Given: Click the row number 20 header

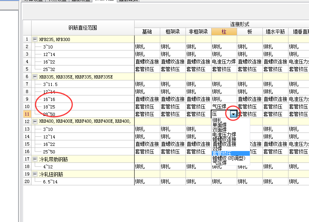Looking at the screenshot, I should [27, 181].
